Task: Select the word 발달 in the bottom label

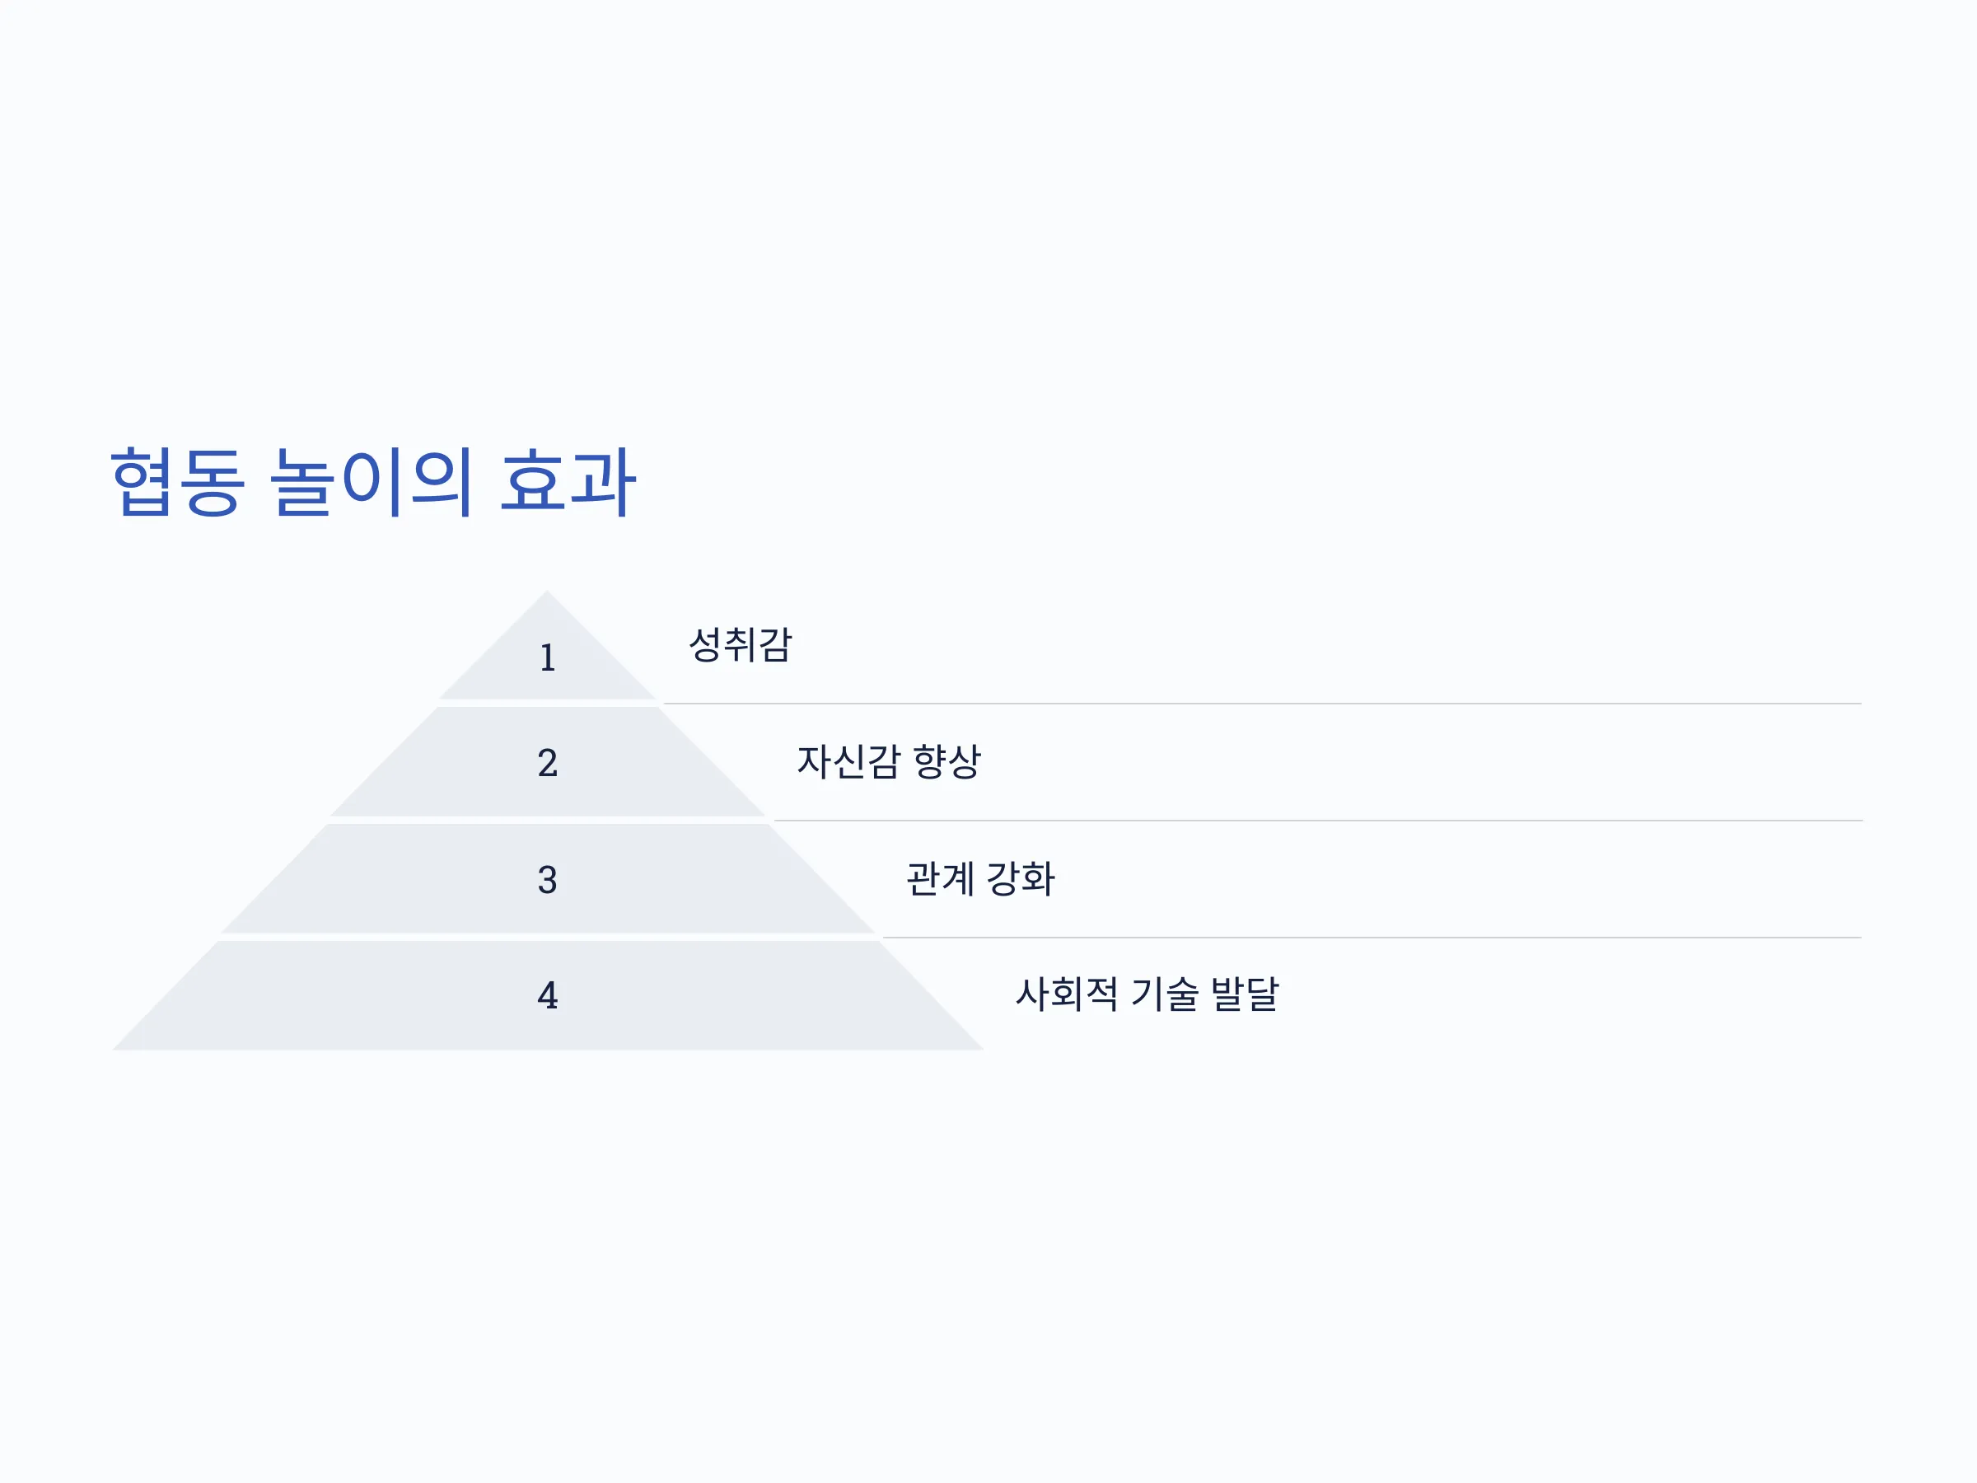Action: (1245, 993)
